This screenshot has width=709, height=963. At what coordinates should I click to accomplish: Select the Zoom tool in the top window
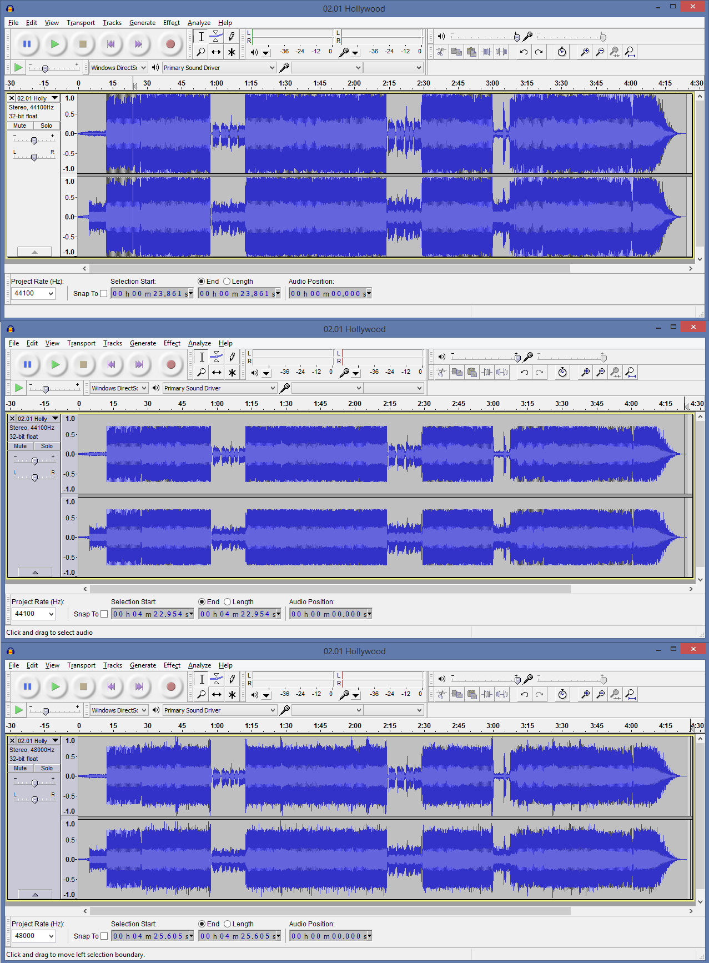[x=201, y=52]
